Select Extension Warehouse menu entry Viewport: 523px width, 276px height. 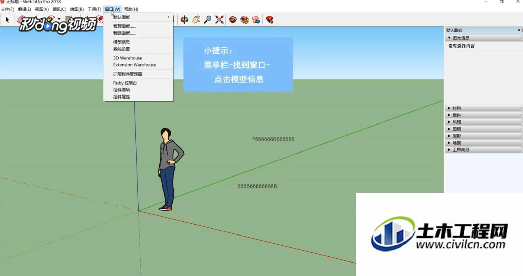(x=138, y=65)
